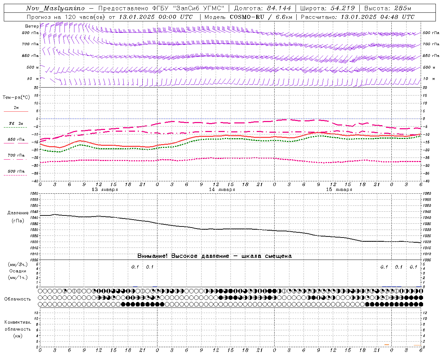Click the elevation text Высота: 285м
Viewport: 441px width, 353px height.
[388, 8]
